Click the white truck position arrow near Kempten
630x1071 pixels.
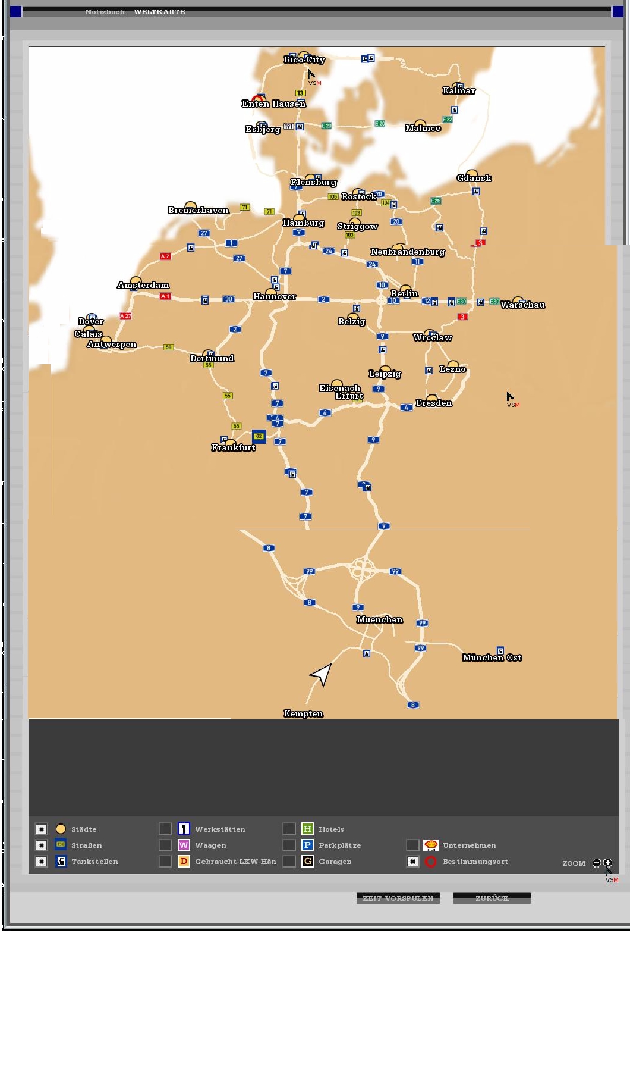[x=322, y=675]
